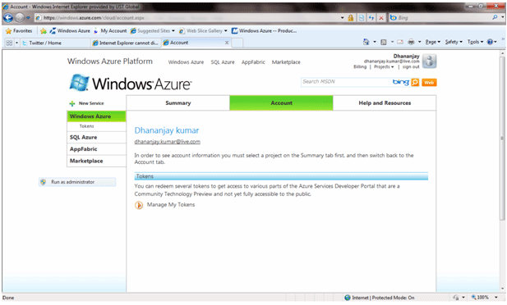Open the Tools menu
The height and width of the screenshot is (305, 507).
coord(475,42)
